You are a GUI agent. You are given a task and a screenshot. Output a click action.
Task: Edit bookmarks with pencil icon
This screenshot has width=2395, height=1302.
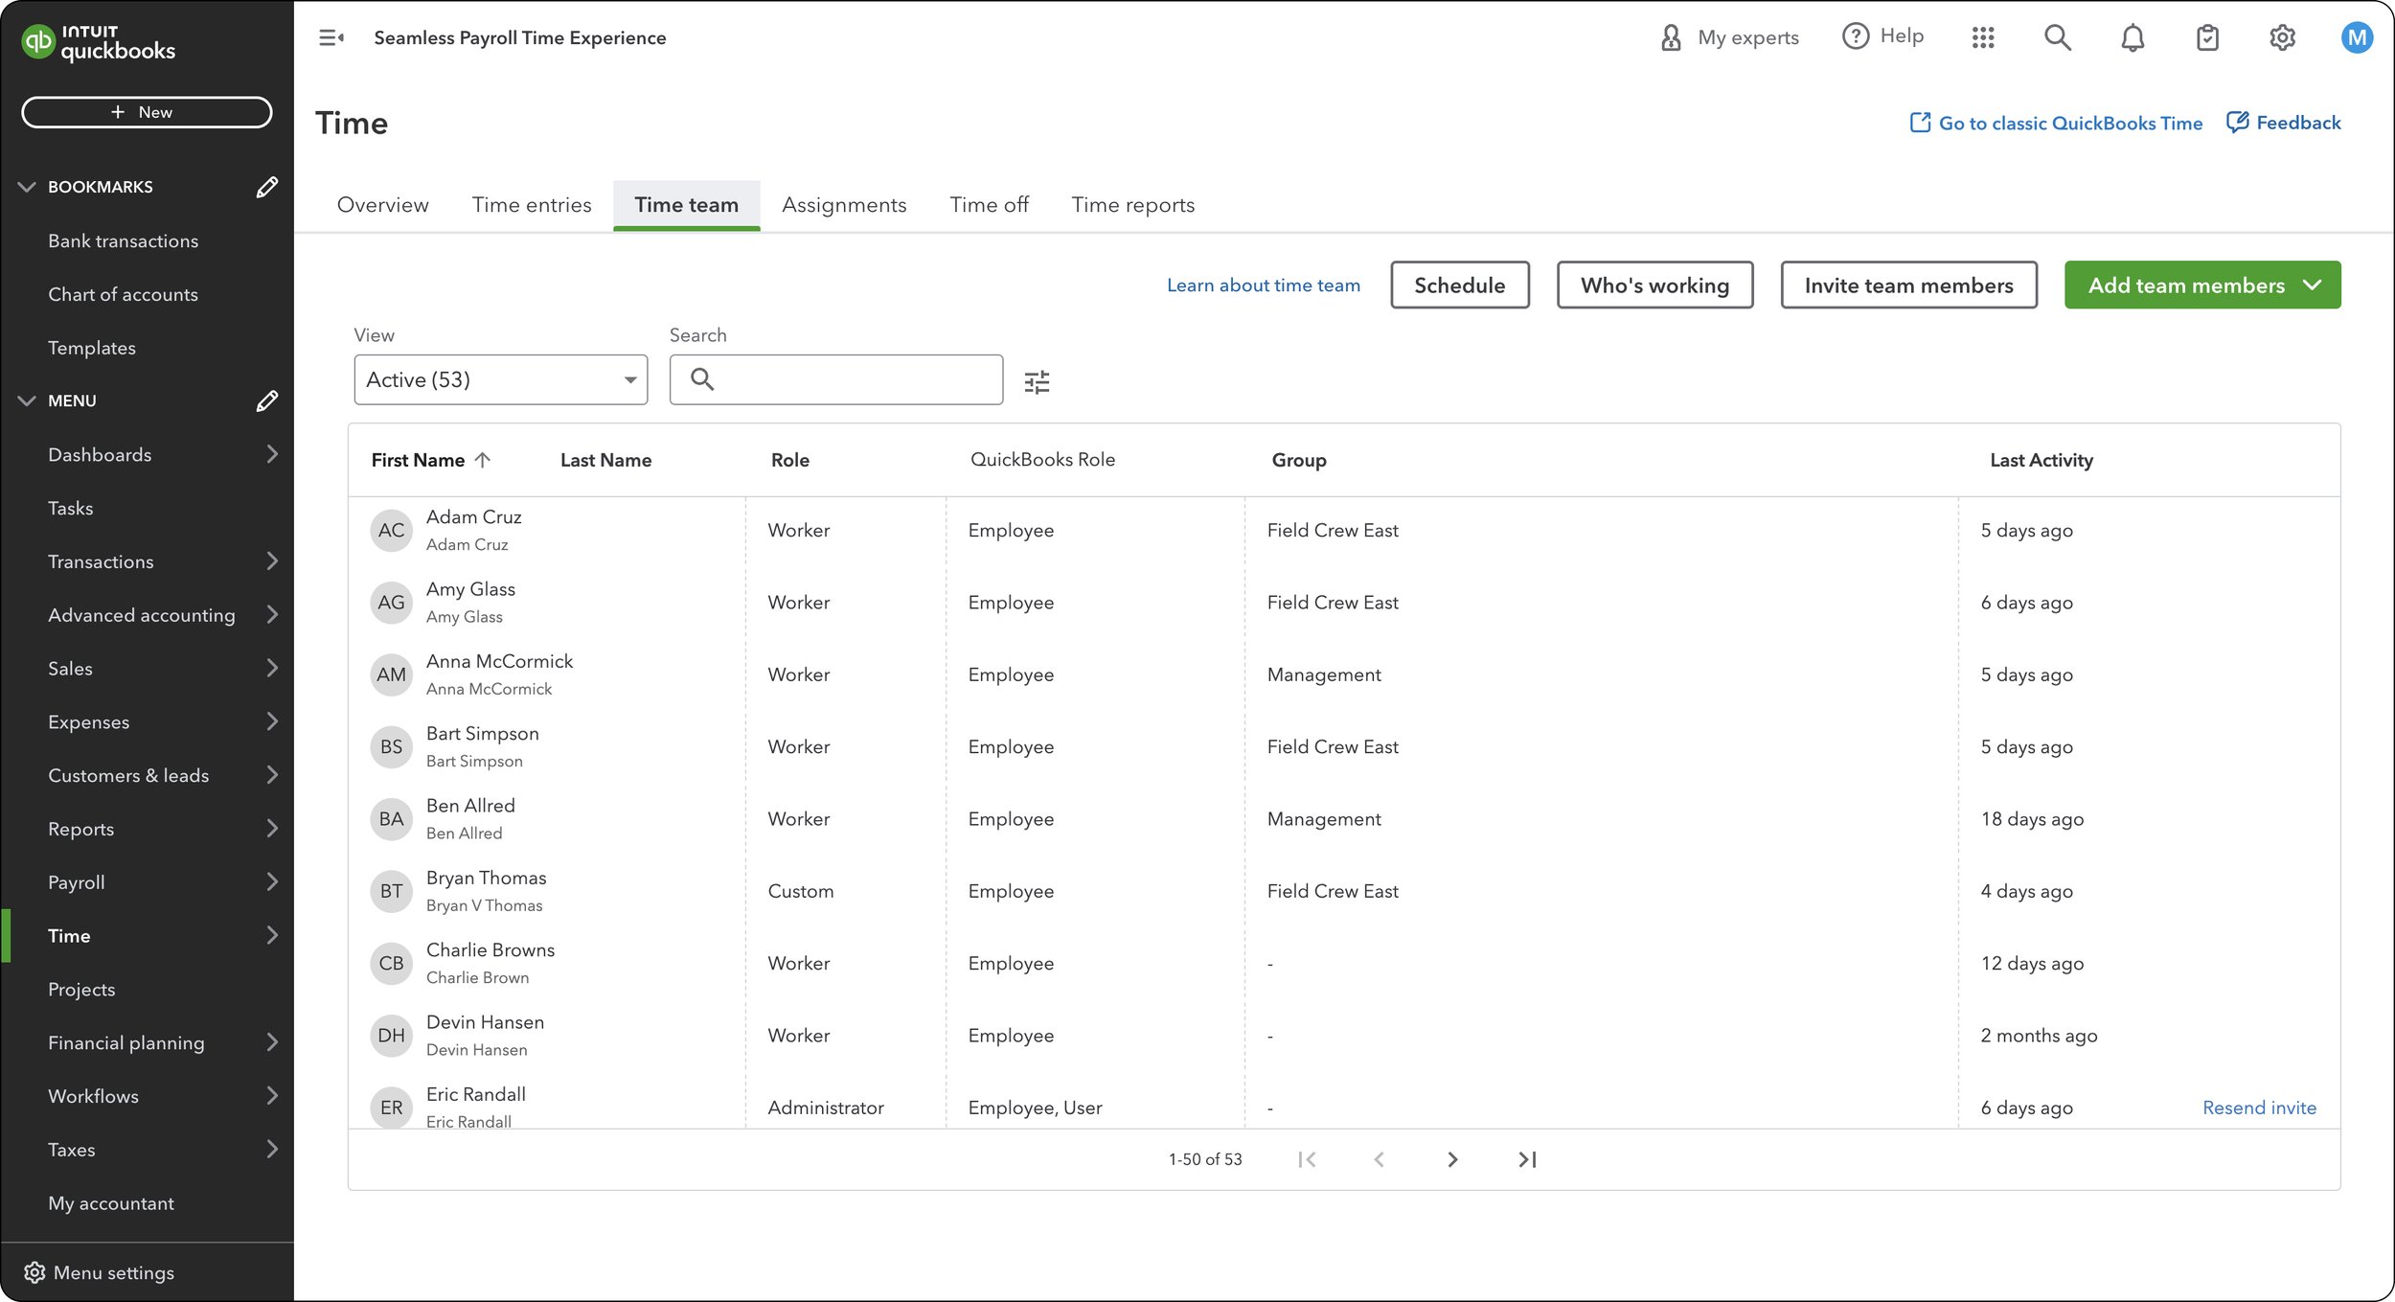(267, 187)
